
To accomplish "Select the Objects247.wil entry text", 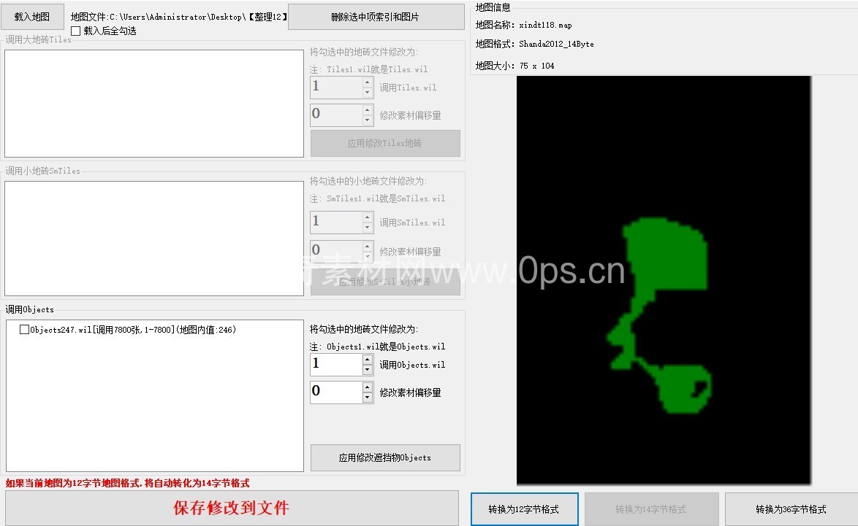I will [133, 330].
